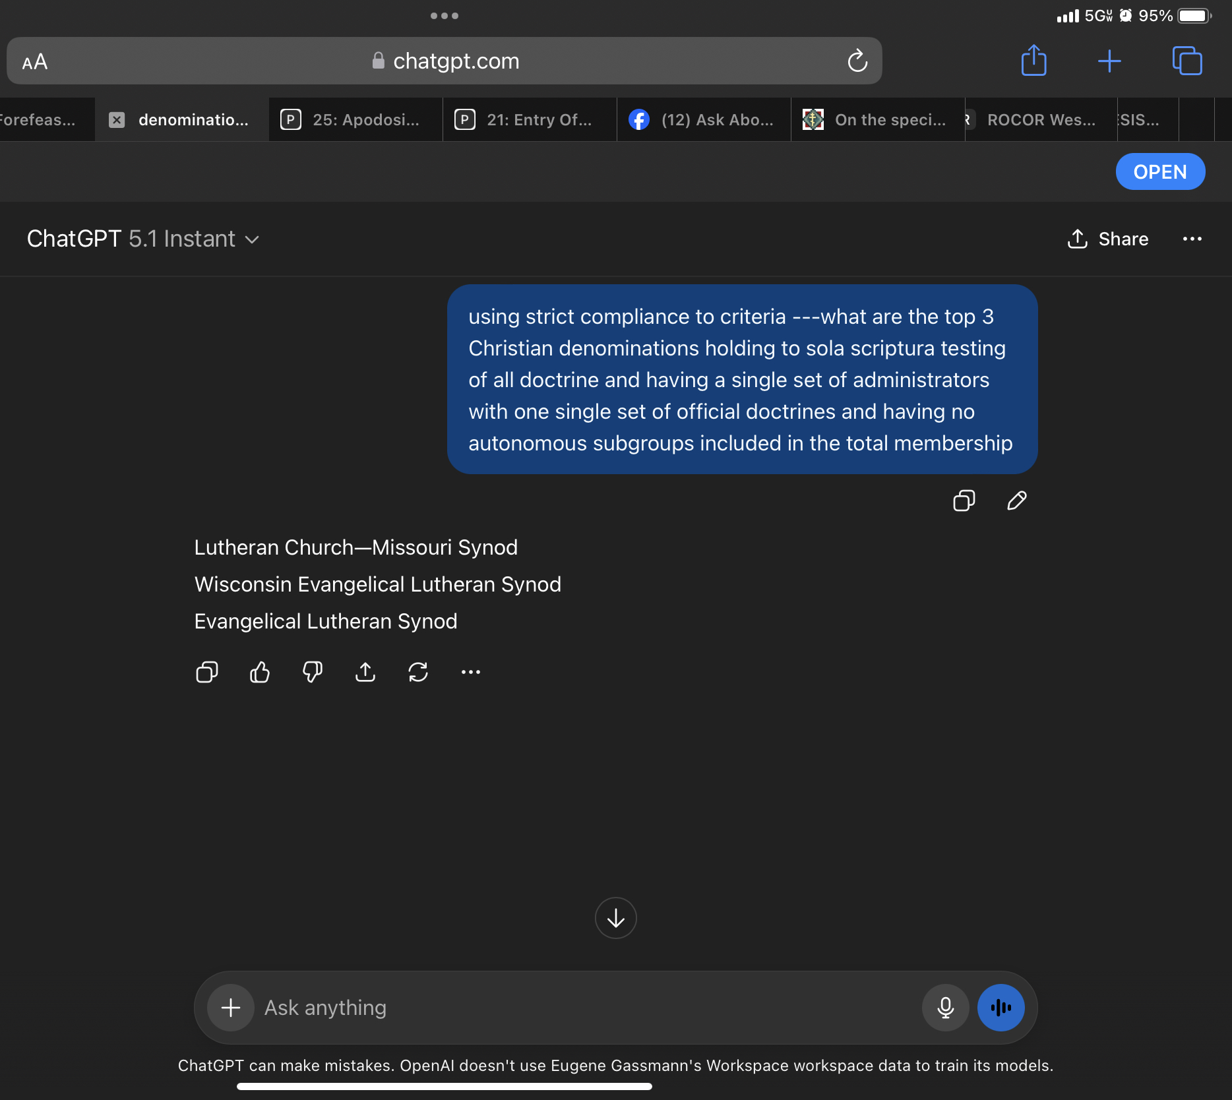Screen dimensions: 1232x1100
Task: Edit the sent user message
Action: pyautogui.click(x=1016, y=501)
